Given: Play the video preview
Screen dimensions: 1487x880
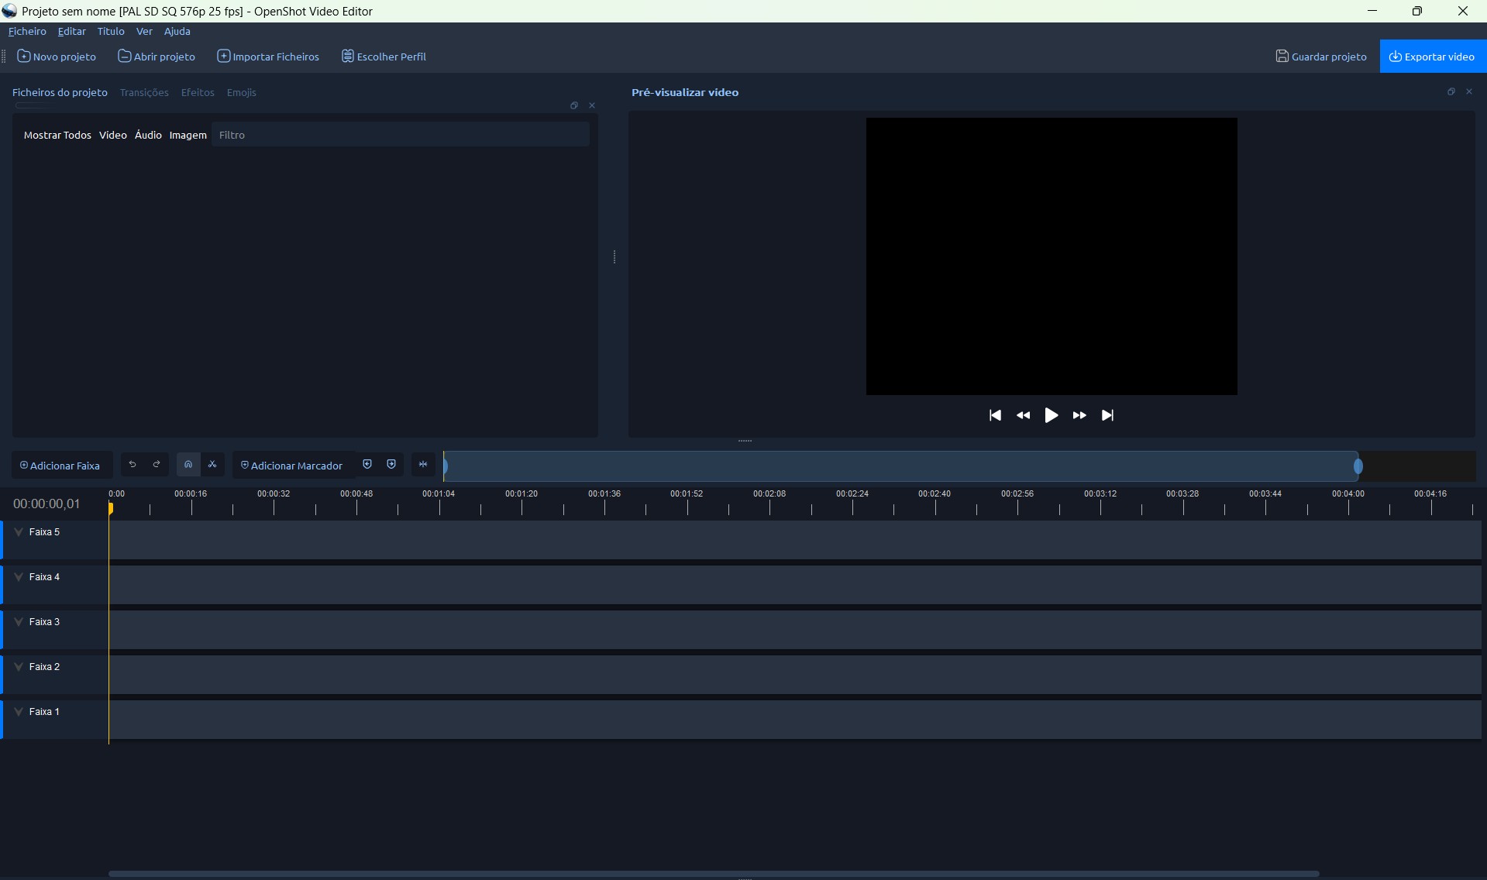Looking at the screenshot, I should pos(1052,415).
